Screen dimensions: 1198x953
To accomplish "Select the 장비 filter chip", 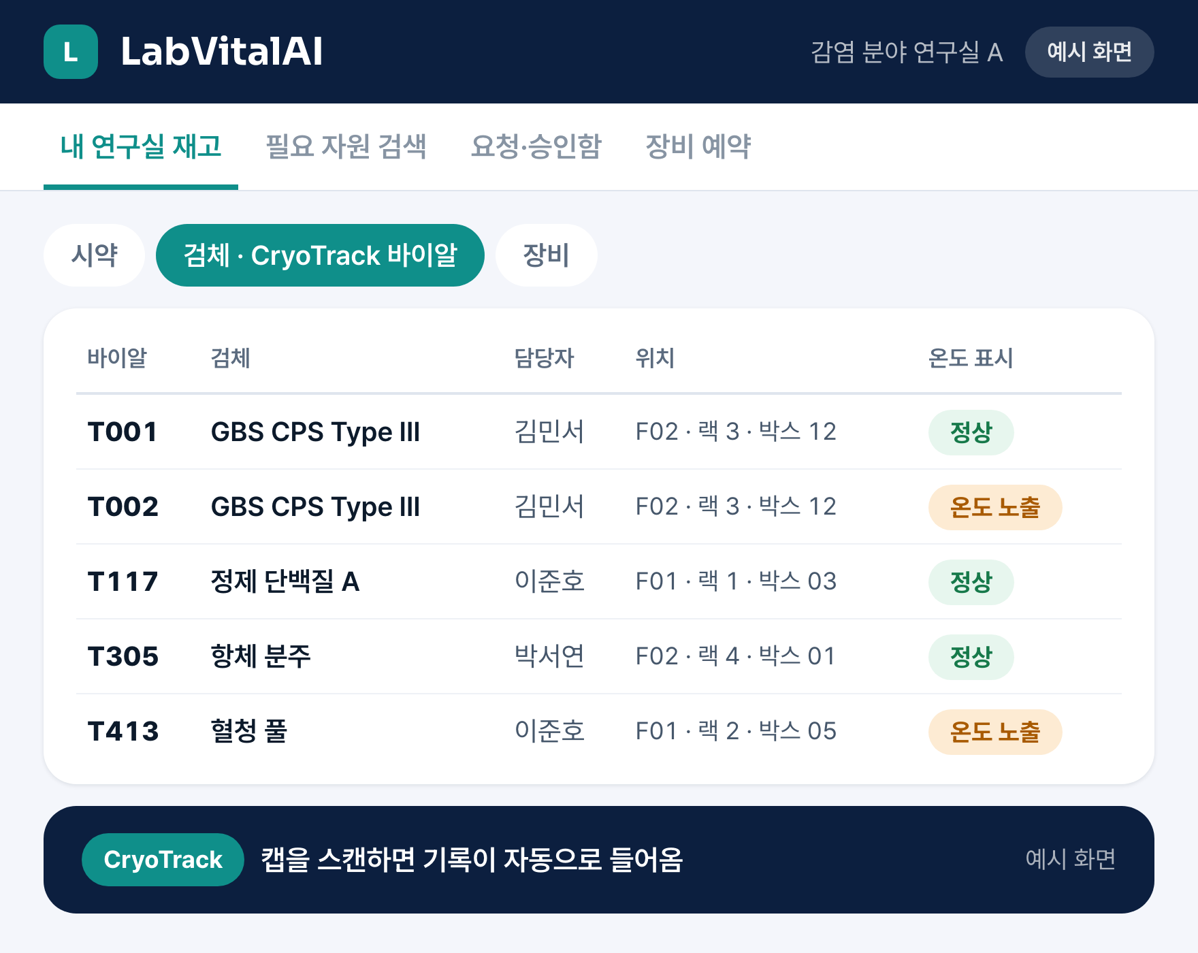I will 546,255.
